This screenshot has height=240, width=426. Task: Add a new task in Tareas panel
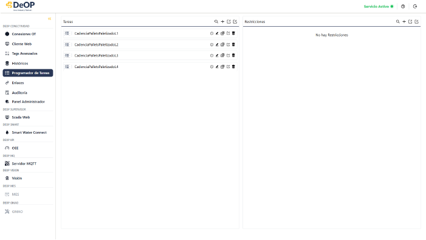point(222,21)
